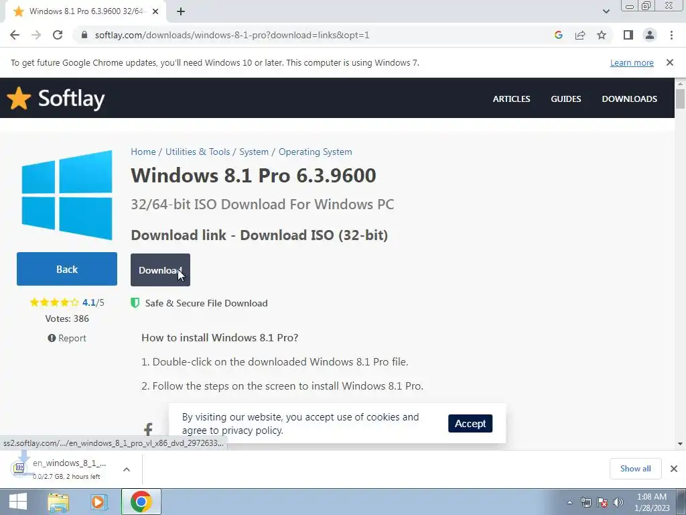Click the browser forward arrow
The width and height of the screenshot is (686, 515).
pyautogui.click(x=36, y=35)
